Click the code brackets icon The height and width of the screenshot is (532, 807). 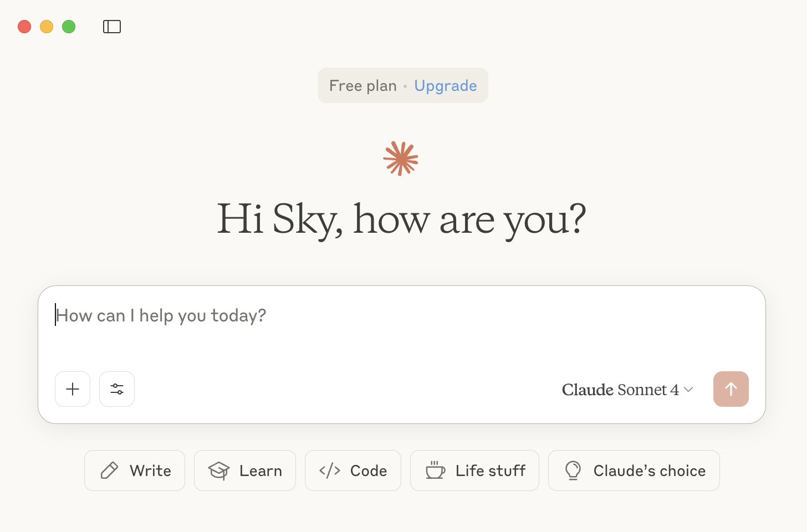pos(330,470)
